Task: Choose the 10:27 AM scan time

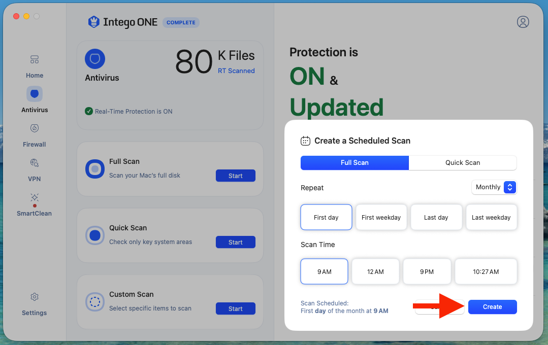Action: point(486,271)
